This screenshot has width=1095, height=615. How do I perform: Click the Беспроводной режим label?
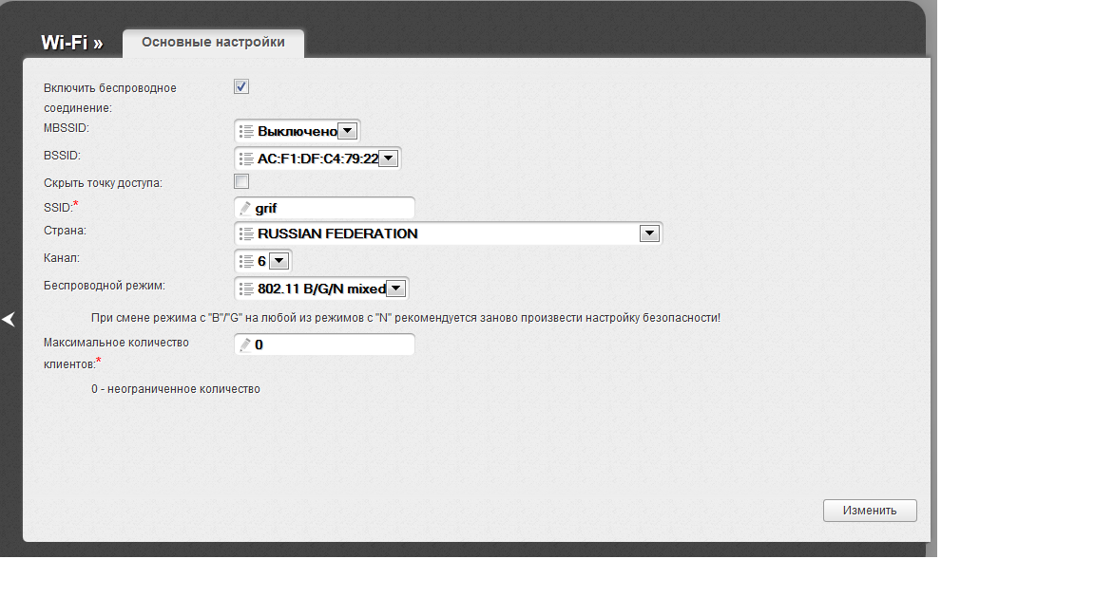point(104,285)
